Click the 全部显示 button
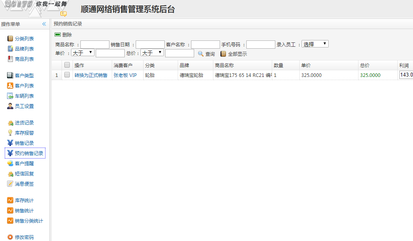The width and height of the screenshot is (413, 241). pyautogui.click(x=234, y=54)
